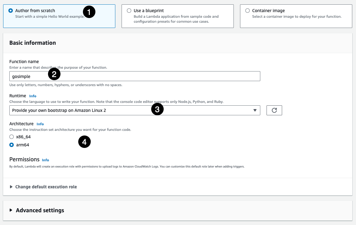This screenshot has width=356, height=225.
Task: Click the 'Use only letters, numbers' hint text
Action: [x=66, y=85]
